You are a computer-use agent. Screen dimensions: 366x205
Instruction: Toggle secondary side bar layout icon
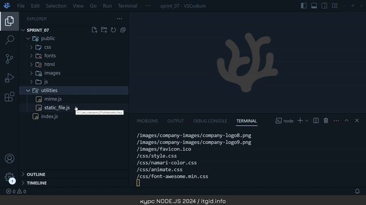[x=324, y=6]
